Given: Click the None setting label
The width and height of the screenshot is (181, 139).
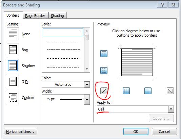Looking at the screenshot, I should tap(26, 34).
